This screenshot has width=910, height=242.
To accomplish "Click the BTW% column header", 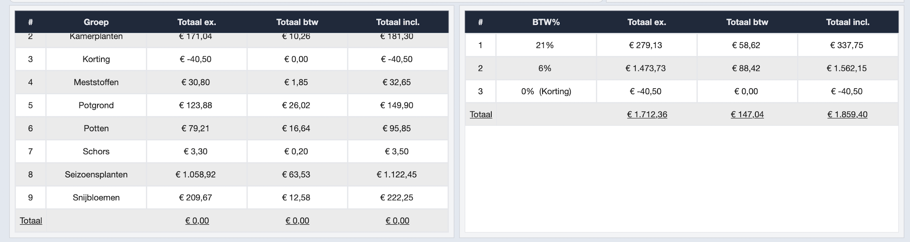I will tap(546, 22).
